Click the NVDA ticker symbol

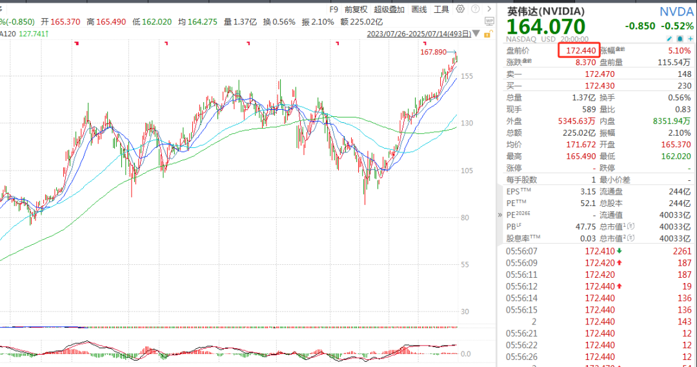pyautogui.click(x=676, y=12)
